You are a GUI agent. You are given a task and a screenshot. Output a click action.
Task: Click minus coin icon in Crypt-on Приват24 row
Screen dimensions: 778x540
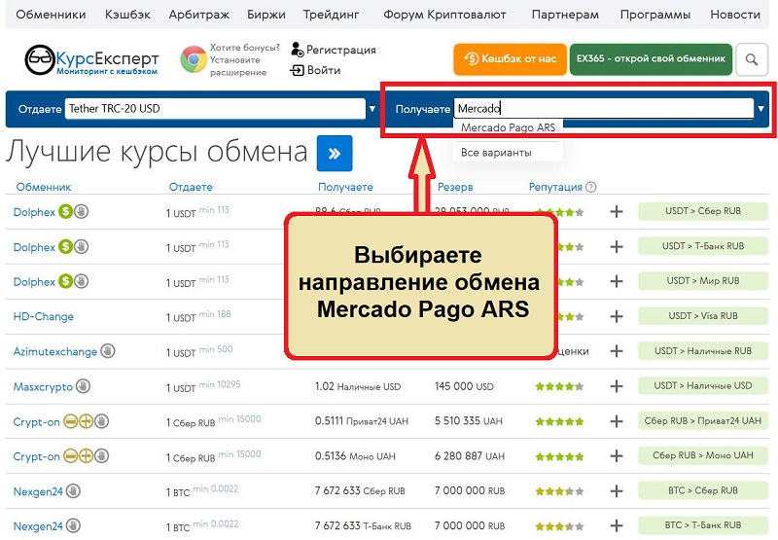click(70, 421)
